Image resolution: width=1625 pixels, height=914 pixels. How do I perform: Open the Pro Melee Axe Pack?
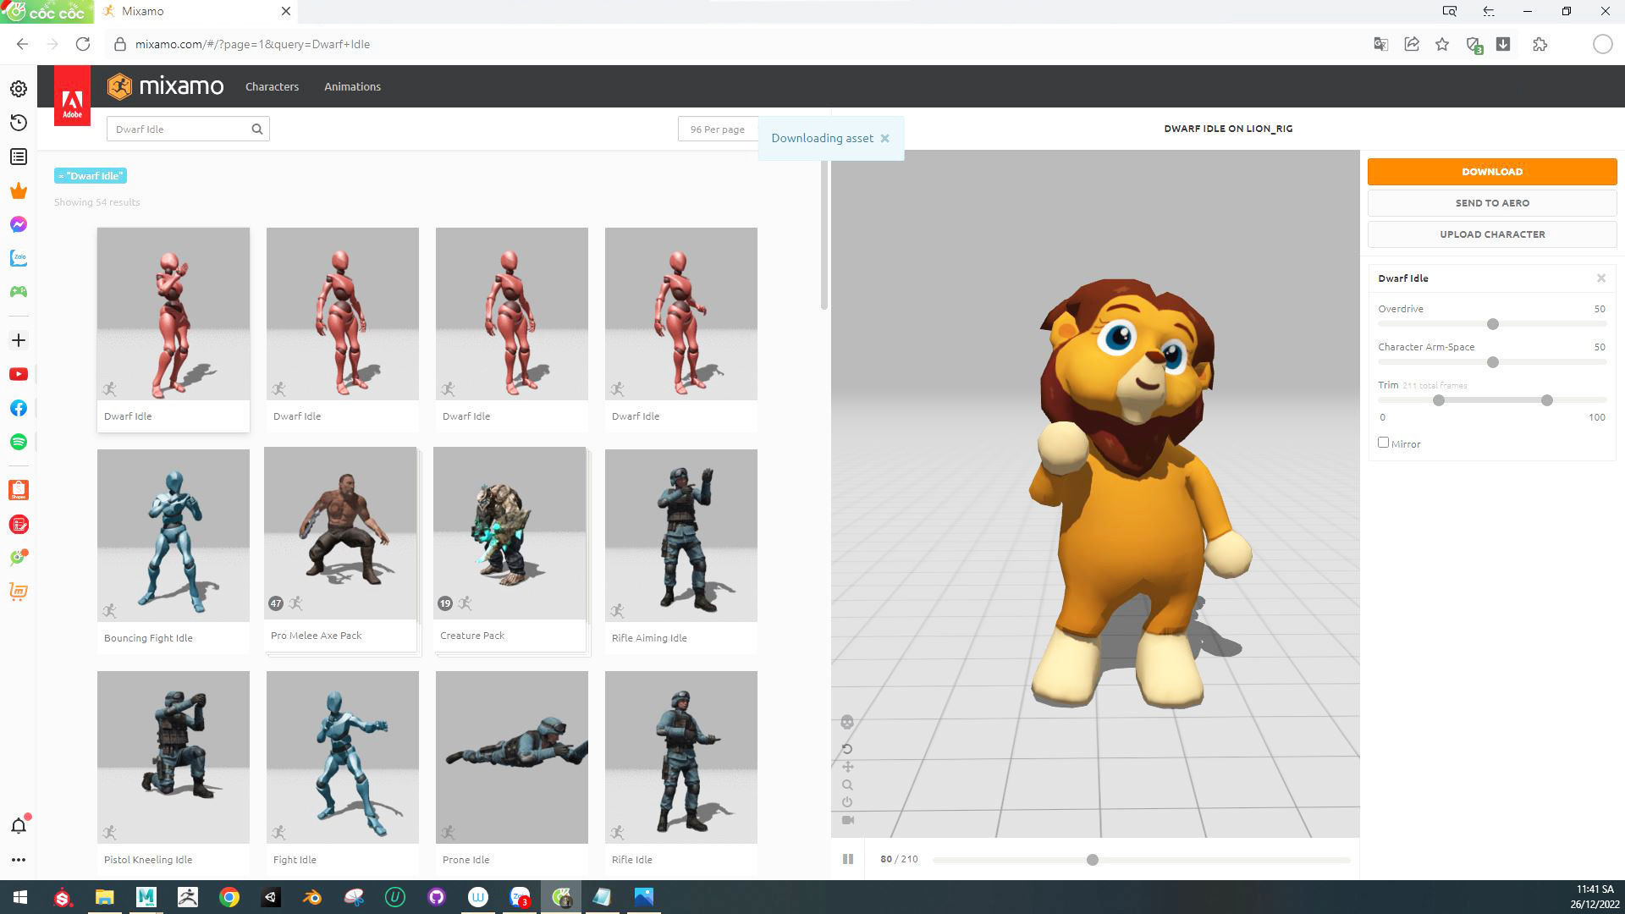(340, 548)
